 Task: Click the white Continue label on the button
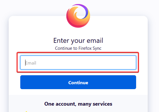coord(78,83)
